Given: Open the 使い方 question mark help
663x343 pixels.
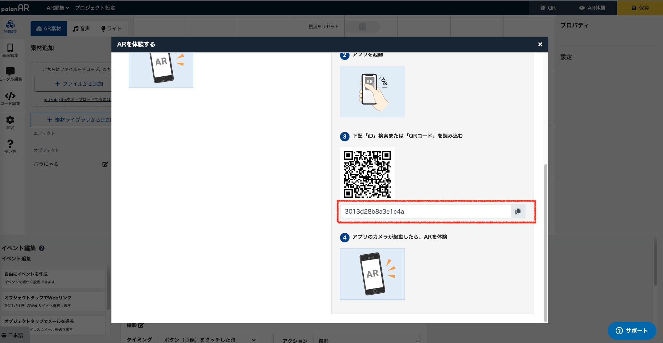Looking at the screenshot, I should click(x=10, y=146).
